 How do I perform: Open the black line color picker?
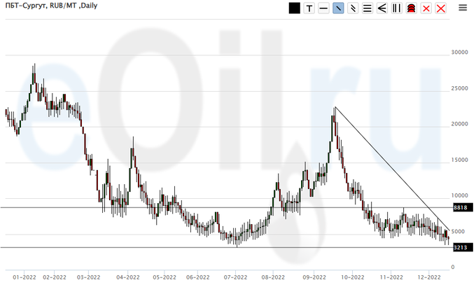(294, 8)
